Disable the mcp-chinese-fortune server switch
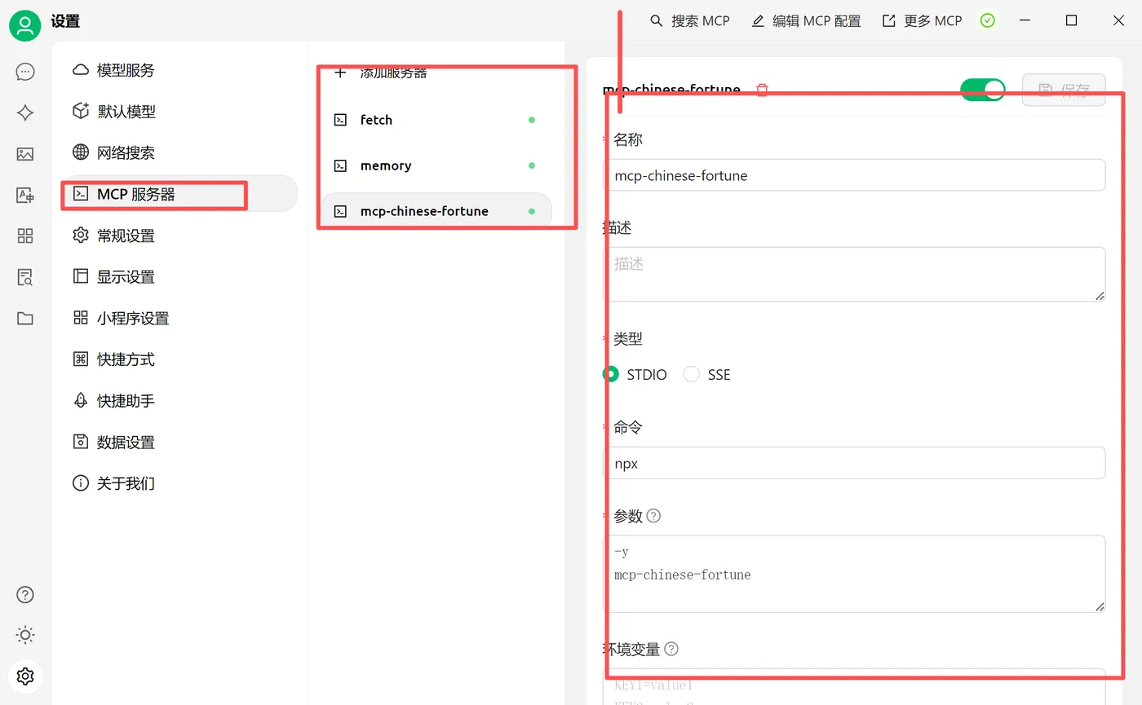 point(982,90)
